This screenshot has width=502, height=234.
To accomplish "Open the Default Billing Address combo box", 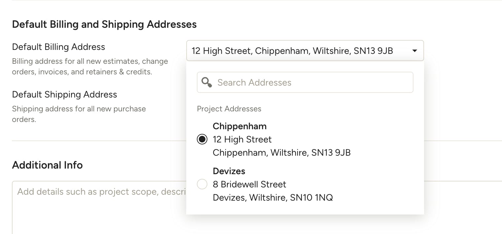I will (305, 51).
